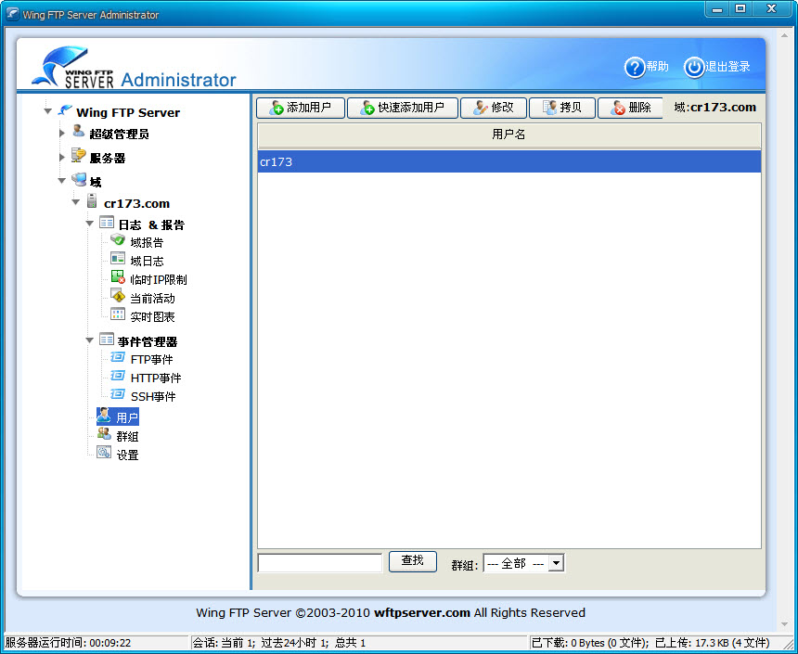798x654 pixels.
Task: Open 临时IP限制 in the tree
Action: 159,280
